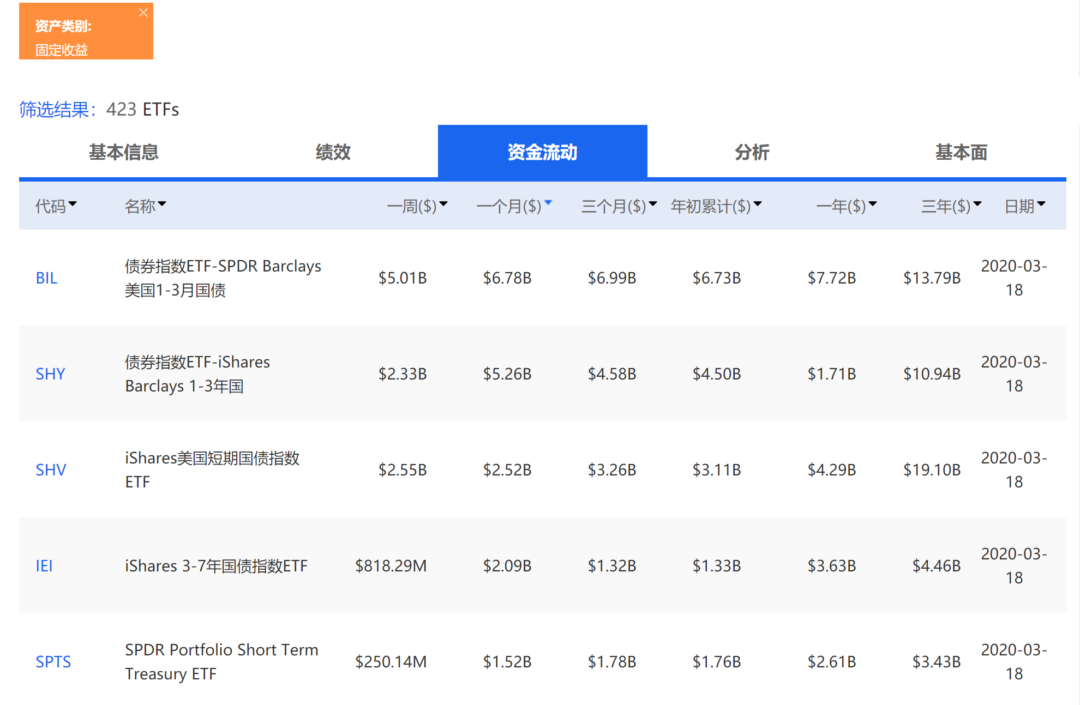Click SHV three-month value $3.26B
The height and width of the screenshot is (705, 1080).
612,470
